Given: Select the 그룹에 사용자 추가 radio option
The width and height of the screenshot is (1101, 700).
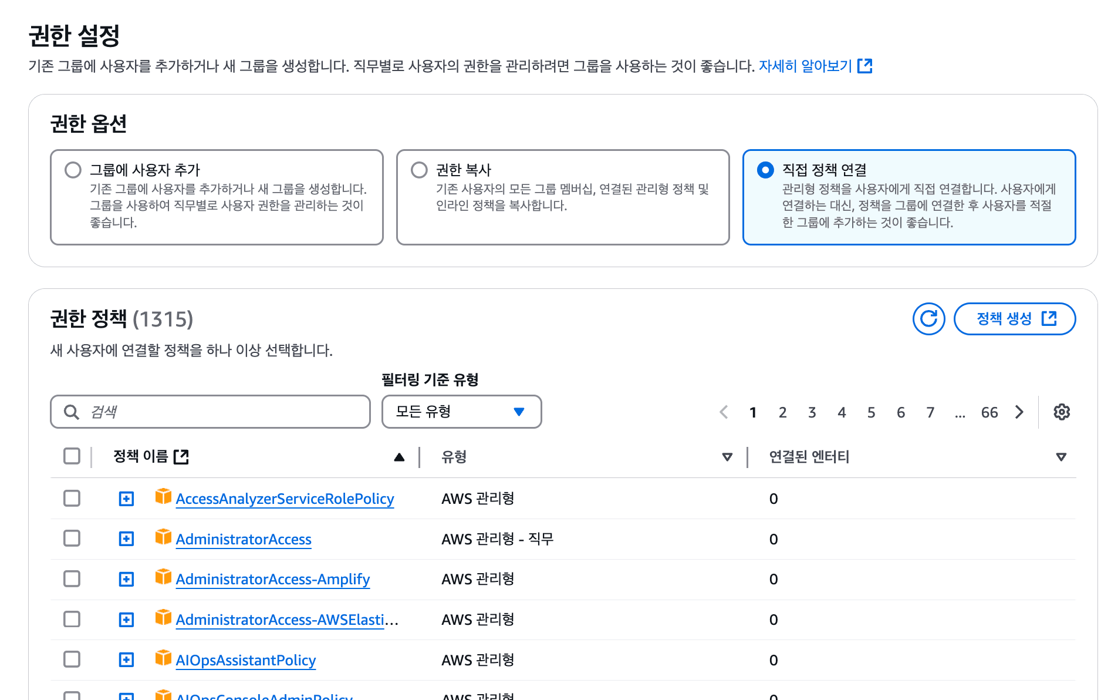Looking at the screenshot, I should click(73, 169).
